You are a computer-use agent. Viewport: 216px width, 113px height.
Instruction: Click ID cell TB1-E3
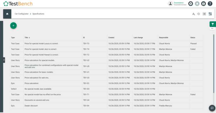(86, 83)
